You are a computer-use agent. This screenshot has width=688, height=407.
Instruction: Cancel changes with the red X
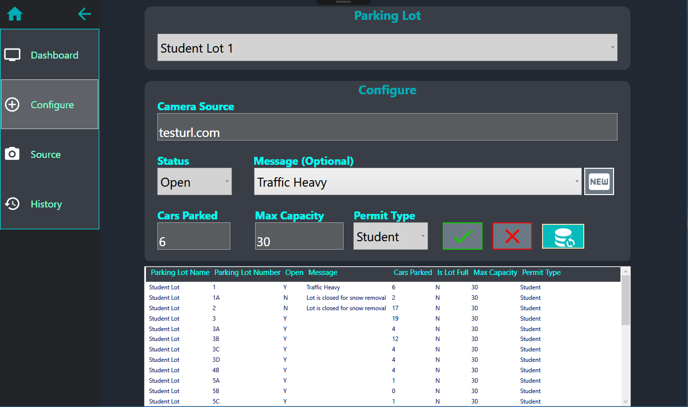512,236
